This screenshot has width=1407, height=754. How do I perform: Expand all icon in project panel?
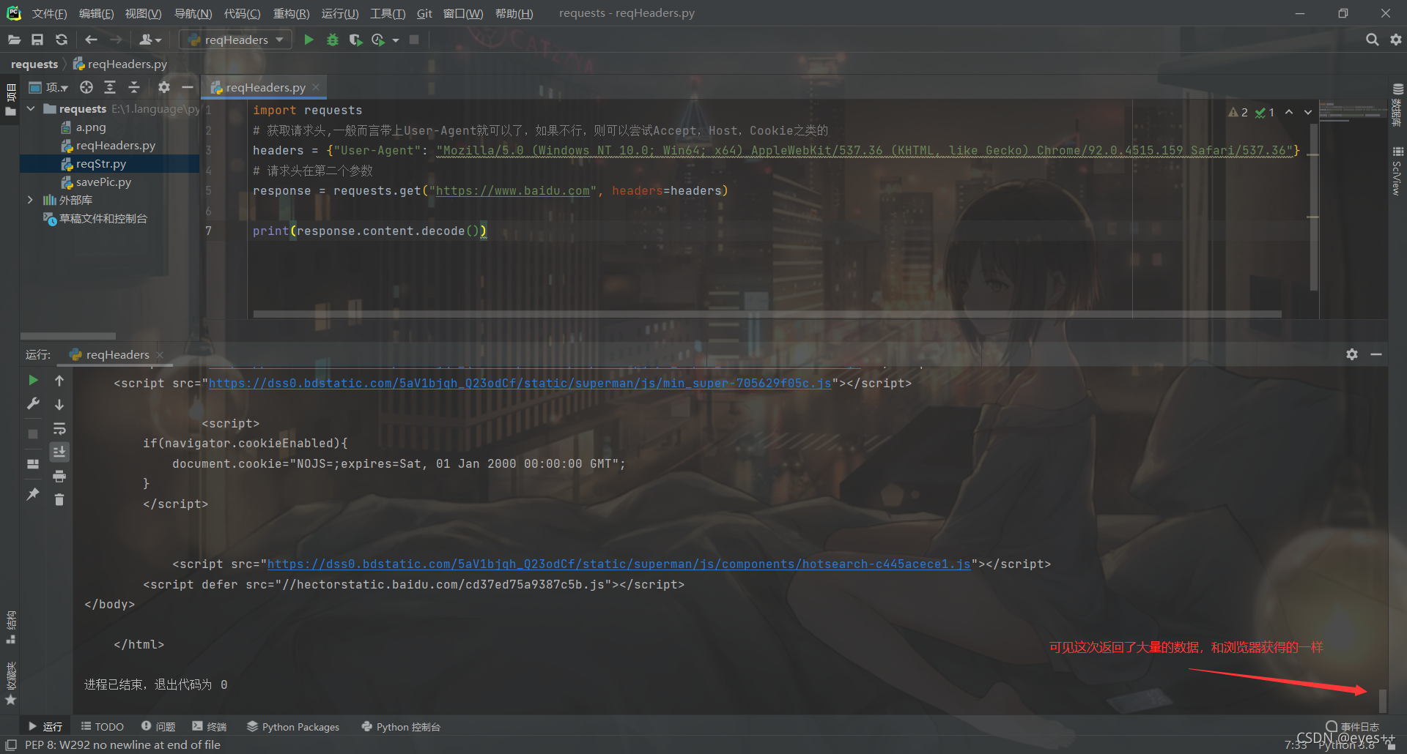click(x=110, y=87)
